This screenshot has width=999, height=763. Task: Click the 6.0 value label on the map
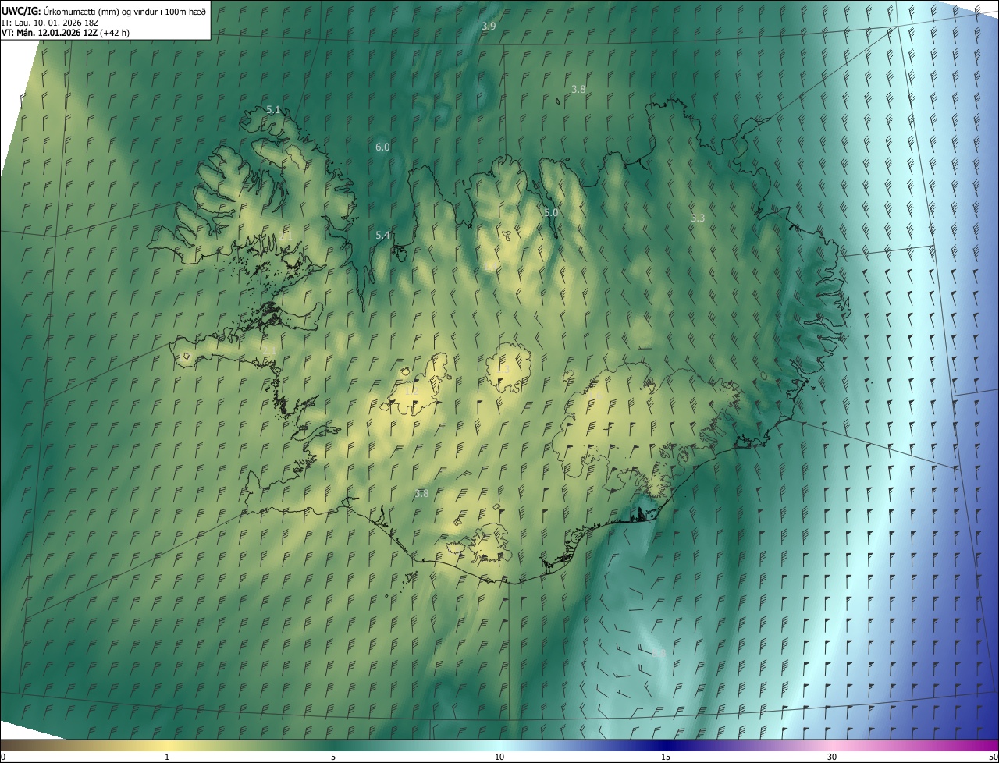[x=382, y=147]
